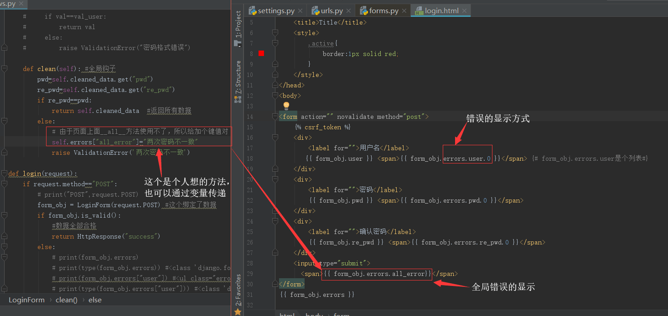Click LoginForm in the breadcrumb bar
The image size is (668, 316).
(26, 300)
